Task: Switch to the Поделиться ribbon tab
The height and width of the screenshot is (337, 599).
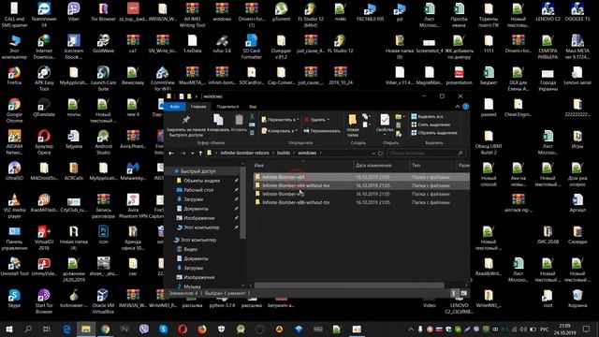Action: tap(227, 107)
